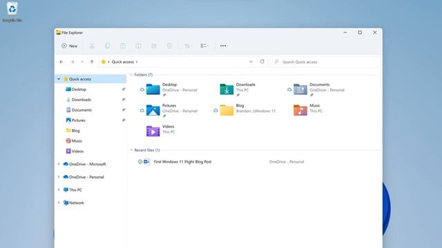The width and height of the screenshot is (442, 248).
Task: Open the Sort options dropdown
Action: tap(189, 46)
